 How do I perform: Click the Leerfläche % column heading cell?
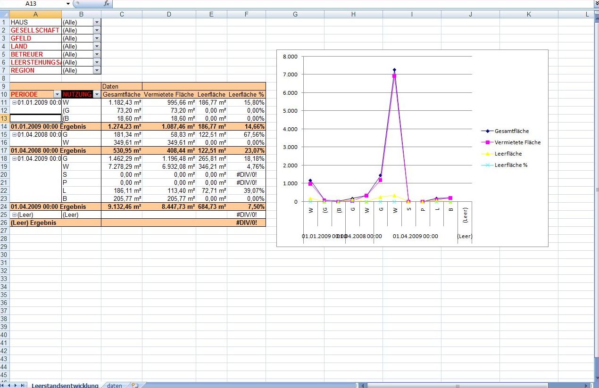pos(246,94)
